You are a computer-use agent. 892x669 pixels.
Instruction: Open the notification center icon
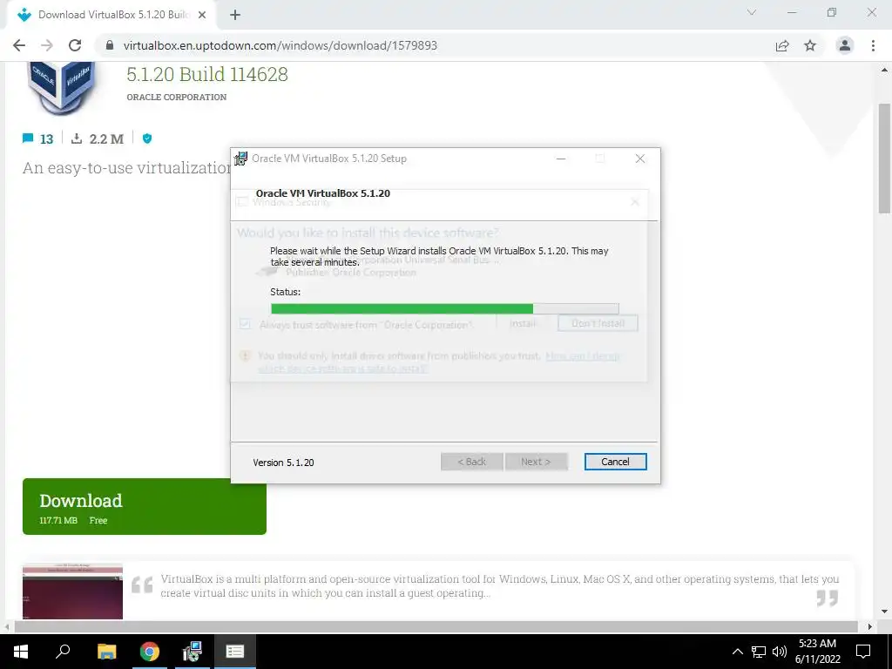coord(863,652)
